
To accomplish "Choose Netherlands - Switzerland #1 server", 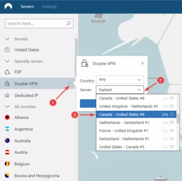I will [136, 122].
